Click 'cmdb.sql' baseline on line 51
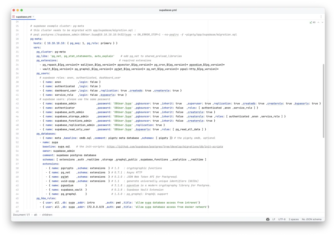Screen dimensions: 336x236 tap(85, 138)
